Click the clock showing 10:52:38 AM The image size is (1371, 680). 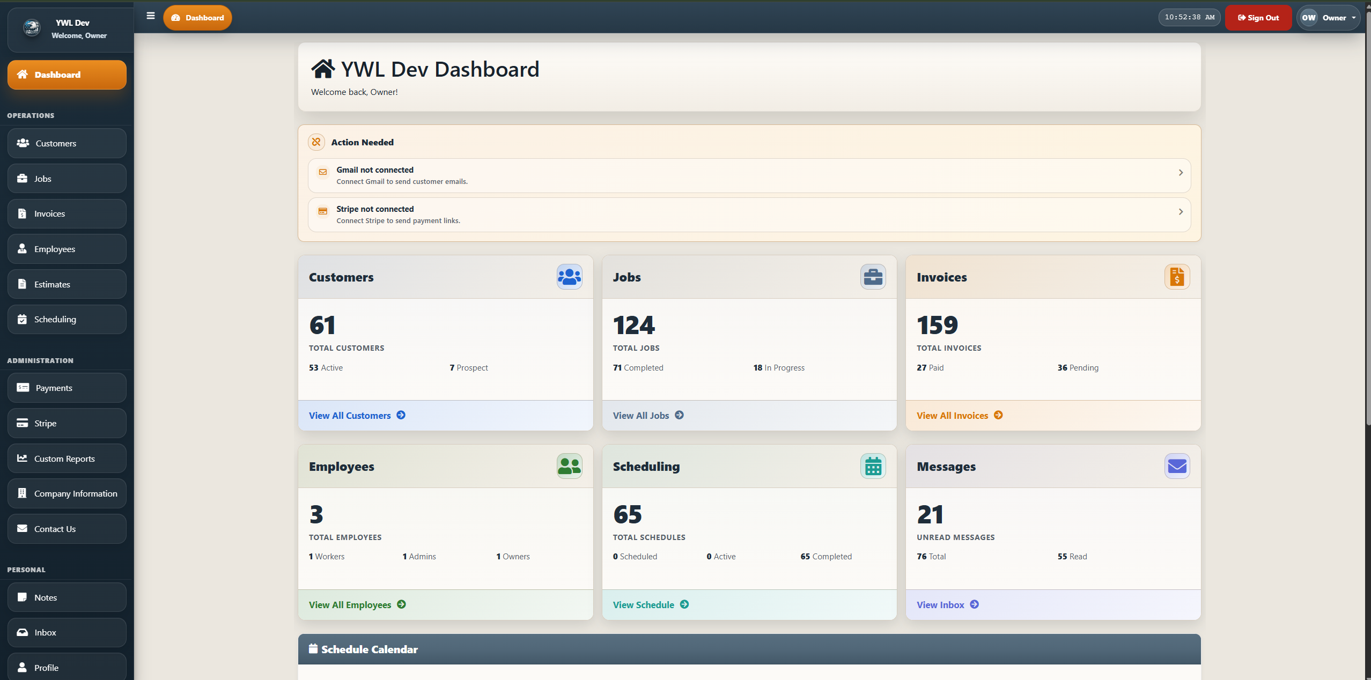(x=1189, y=17)
